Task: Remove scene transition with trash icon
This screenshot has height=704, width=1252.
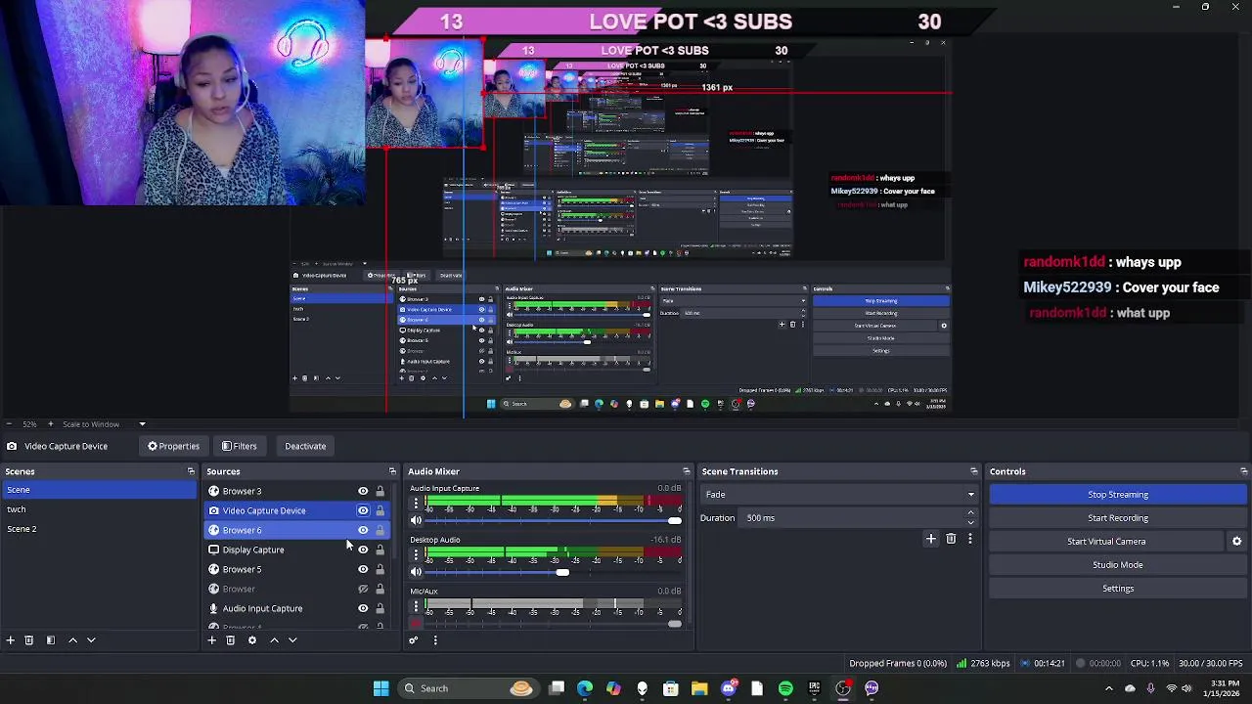Action: 951,539
